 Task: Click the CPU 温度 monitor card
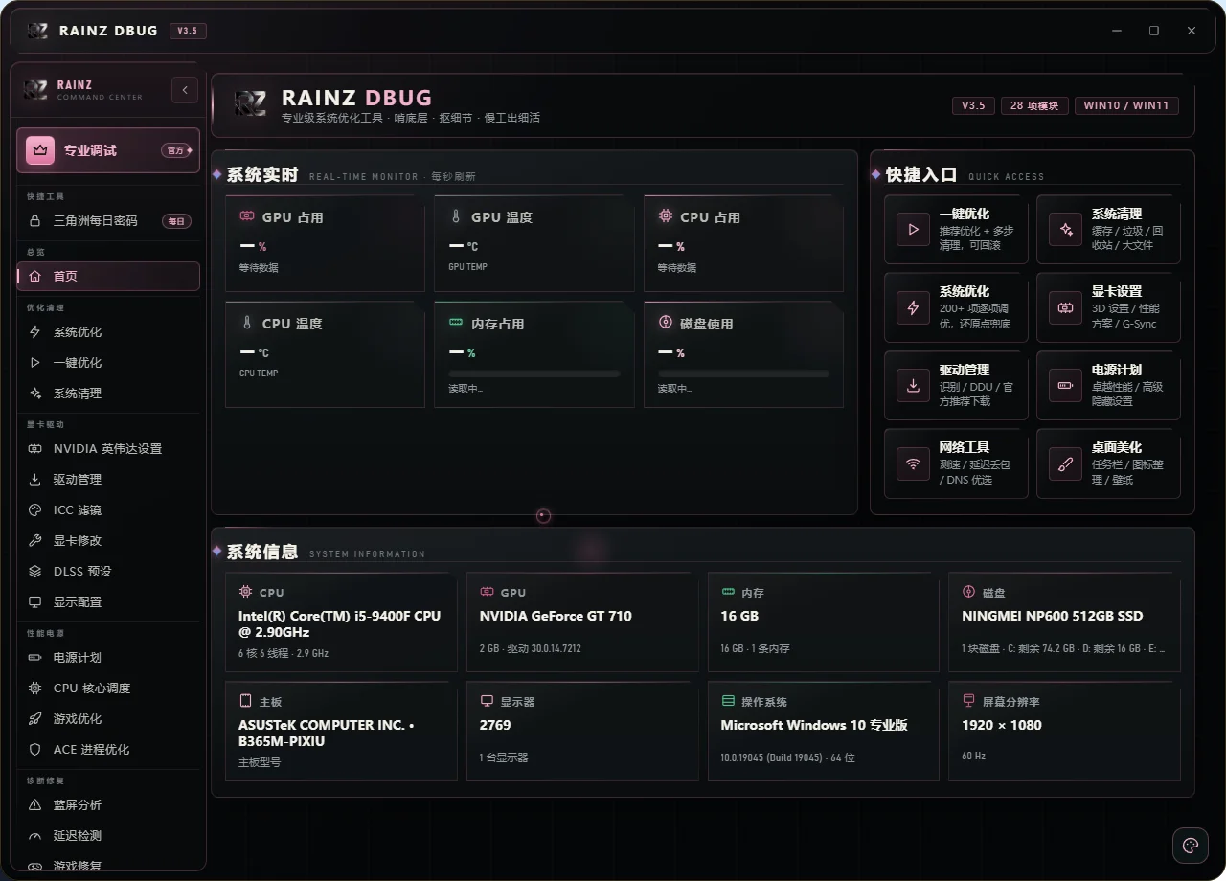(x=325, y=354)
